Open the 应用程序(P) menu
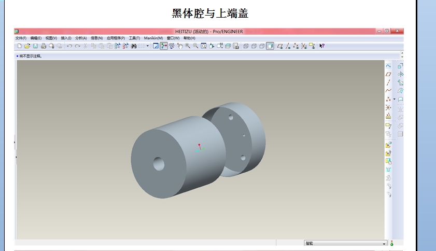436x251 pixels. (116, 38)
